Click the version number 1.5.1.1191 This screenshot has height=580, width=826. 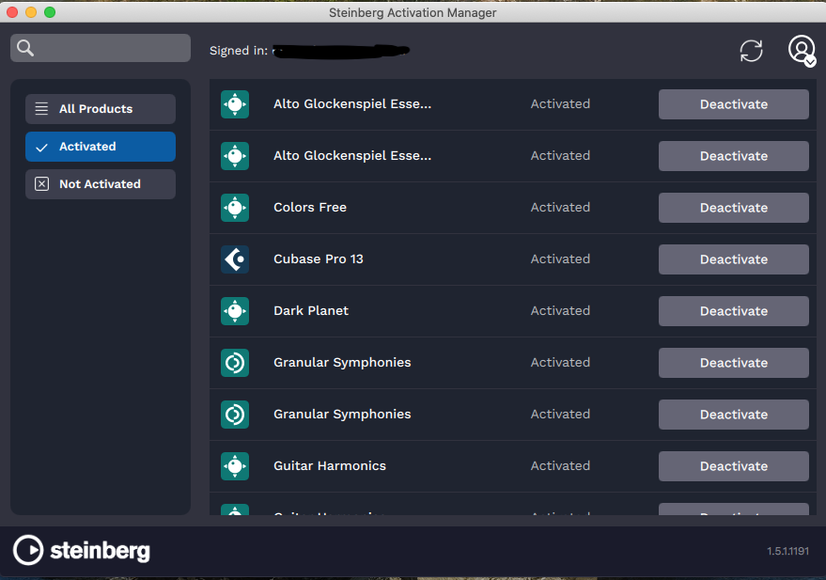tap(787, 551)
